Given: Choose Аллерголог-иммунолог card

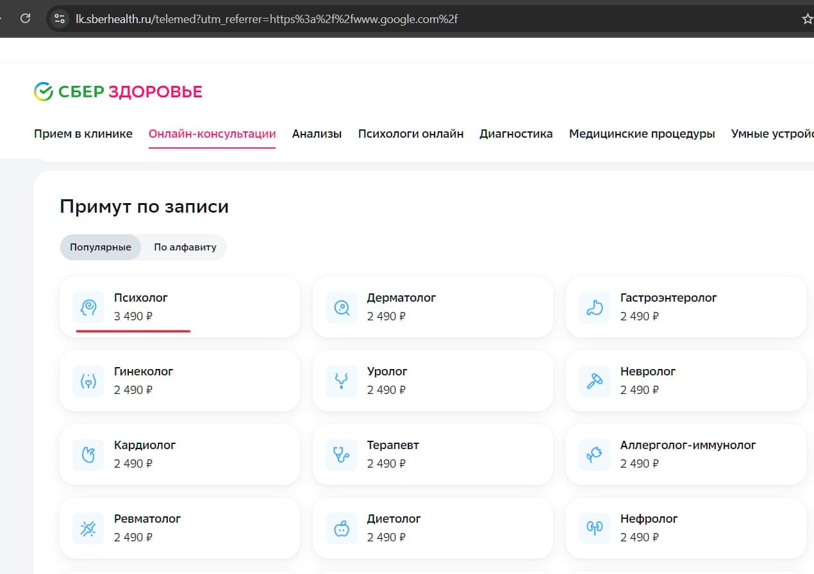Looking at the screenshot, I should [x=686, y=455].
